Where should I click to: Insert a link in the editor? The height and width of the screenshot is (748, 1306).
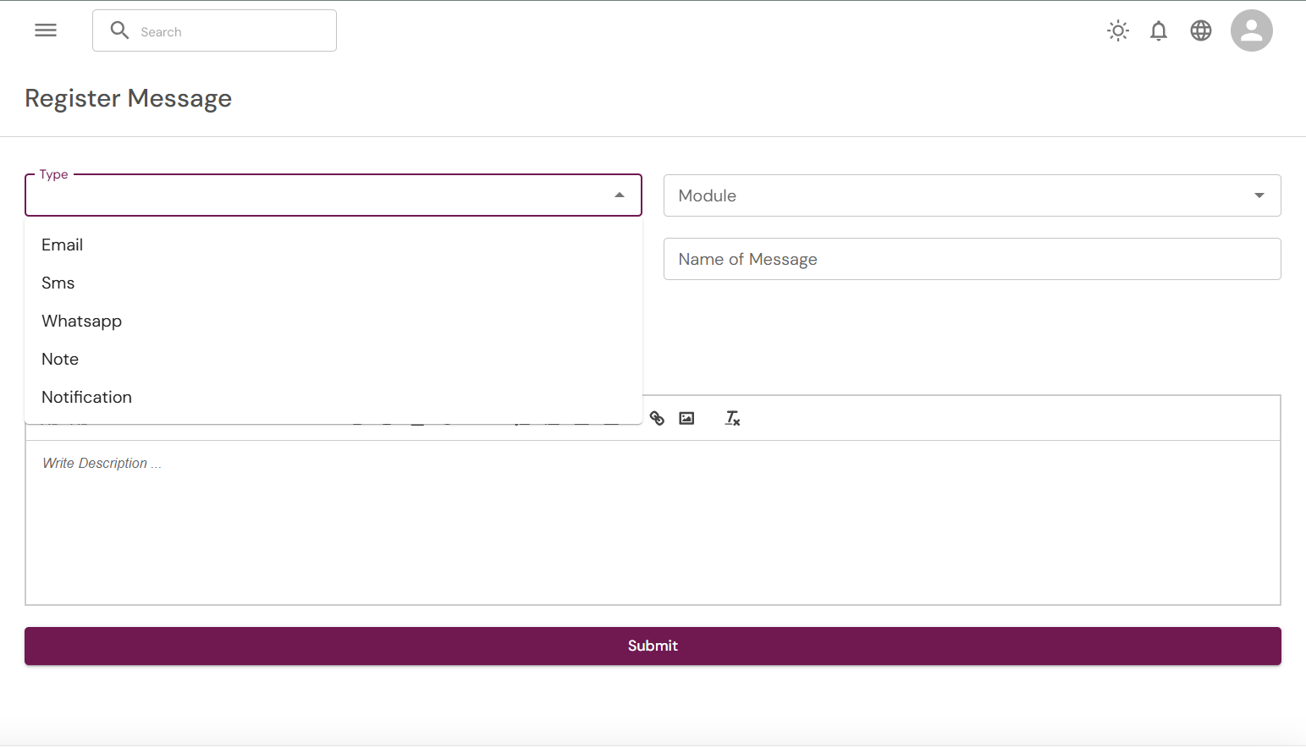point(657,418)
